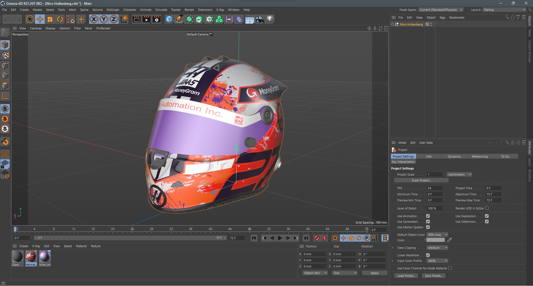The height and width of the screenshot is (286, 533).
Task: Open the V-Ray menu
Action: 220,10
